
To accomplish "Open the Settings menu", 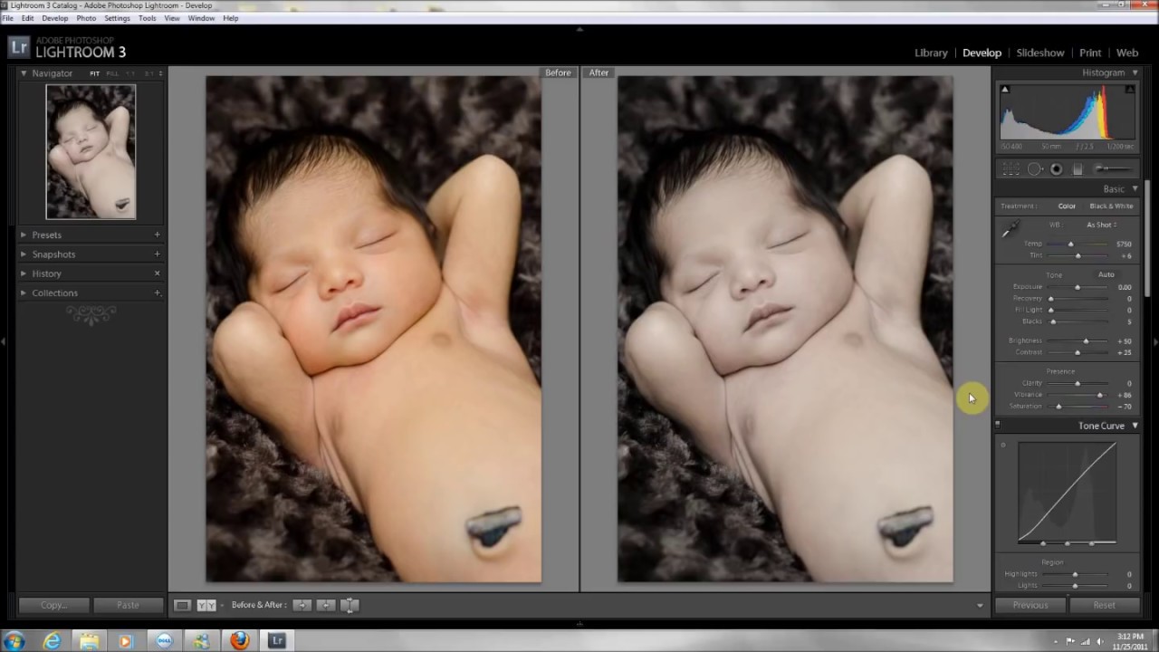I will [x=117, y=18].
